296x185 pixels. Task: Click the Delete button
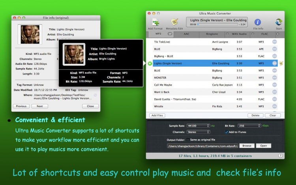[x=255, y=116]
